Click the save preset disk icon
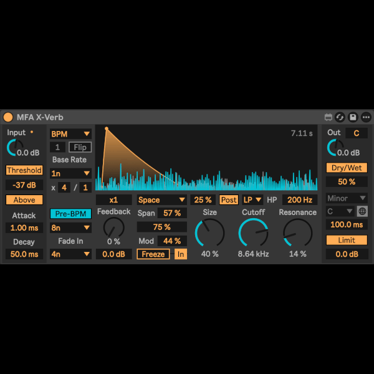 [x=353, y=117]
